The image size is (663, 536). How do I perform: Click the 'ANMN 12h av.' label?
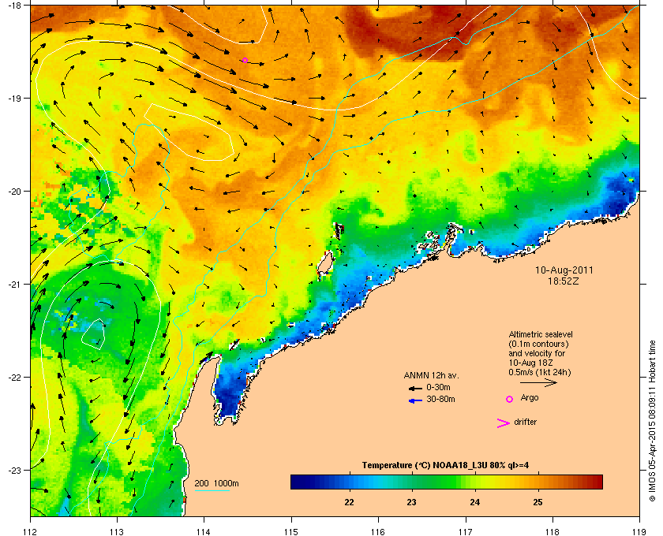pos(431,375)
